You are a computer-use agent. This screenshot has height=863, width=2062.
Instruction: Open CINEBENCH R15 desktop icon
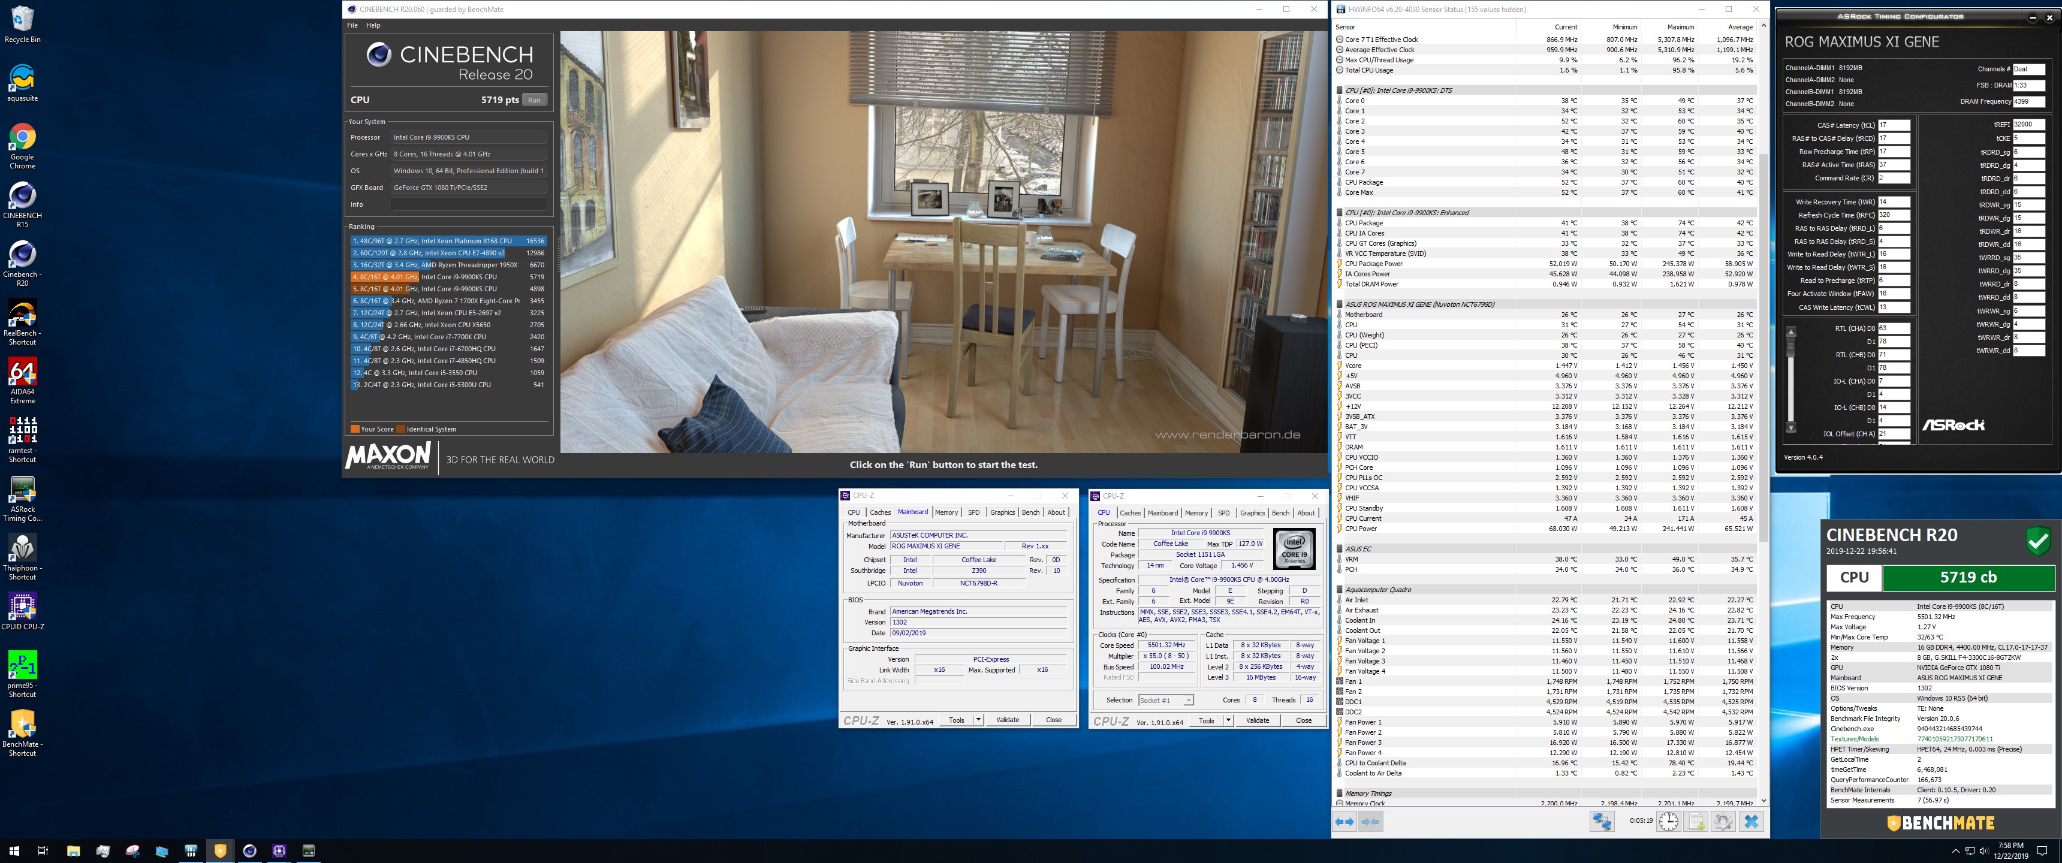tap(22, 205)
